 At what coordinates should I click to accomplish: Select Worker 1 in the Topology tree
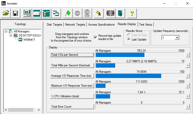[29, 40]
